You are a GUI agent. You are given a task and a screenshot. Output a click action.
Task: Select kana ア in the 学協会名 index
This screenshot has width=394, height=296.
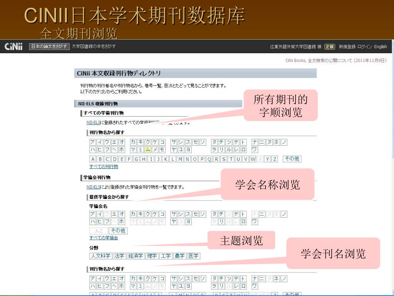click(93, 214)
